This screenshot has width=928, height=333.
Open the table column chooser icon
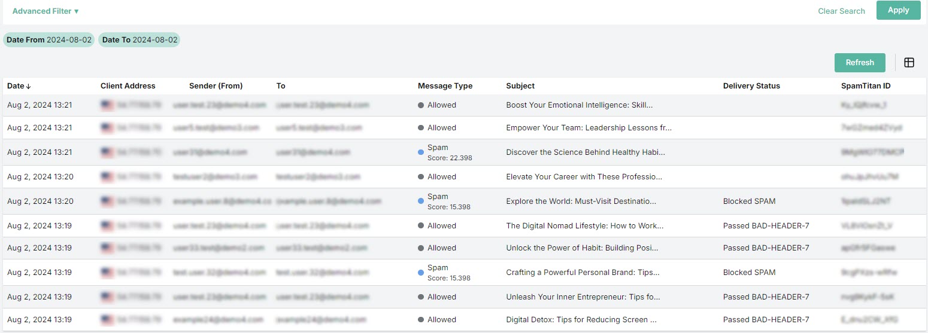[909, 63]
